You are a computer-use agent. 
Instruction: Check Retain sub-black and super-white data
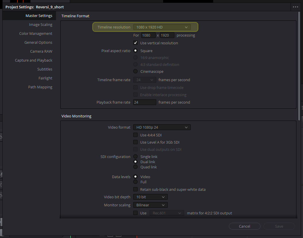(x=136, y=189)
